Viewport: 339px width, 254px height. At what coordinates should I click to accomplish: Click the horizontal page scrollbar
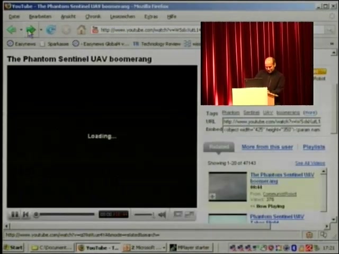click(x=140, y=226)
